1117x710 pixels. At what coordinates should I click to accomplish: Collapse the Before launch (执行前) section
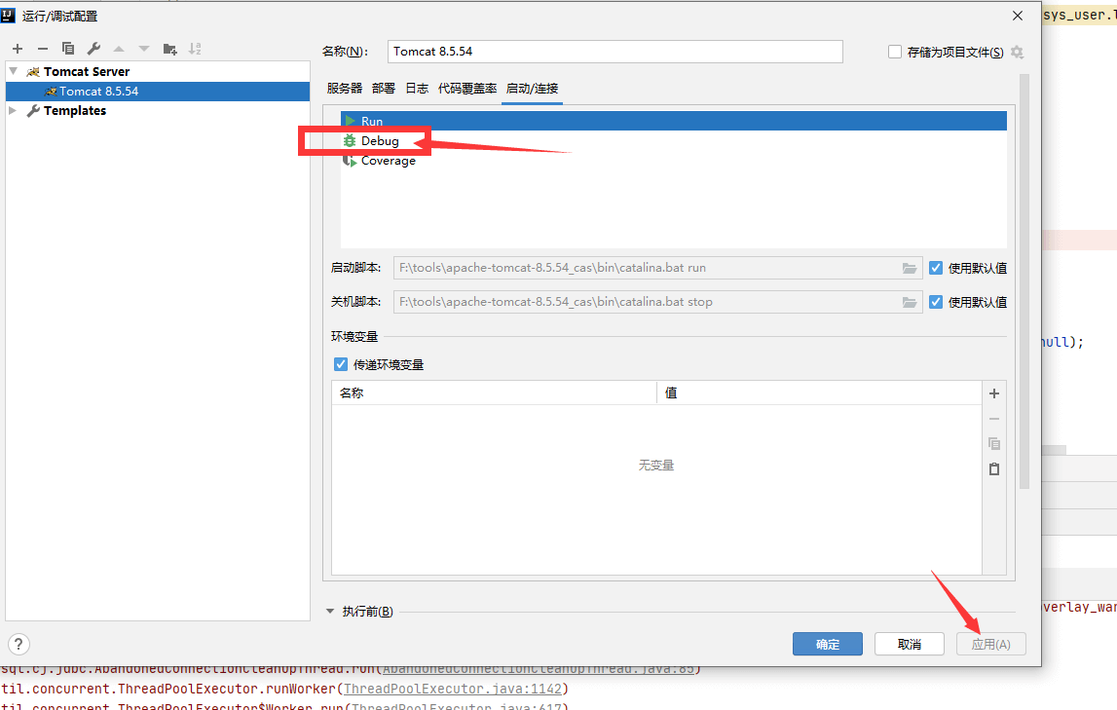coord(330,611)
